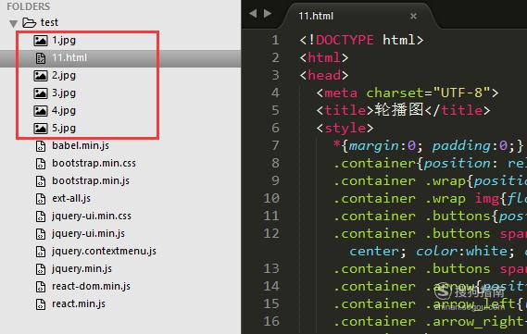Open bootstrap.min.css file
527x334 pixels.
(94, 163)
